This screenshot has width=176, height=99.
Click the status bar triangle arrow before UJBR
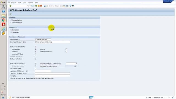[x=146, y=97]
